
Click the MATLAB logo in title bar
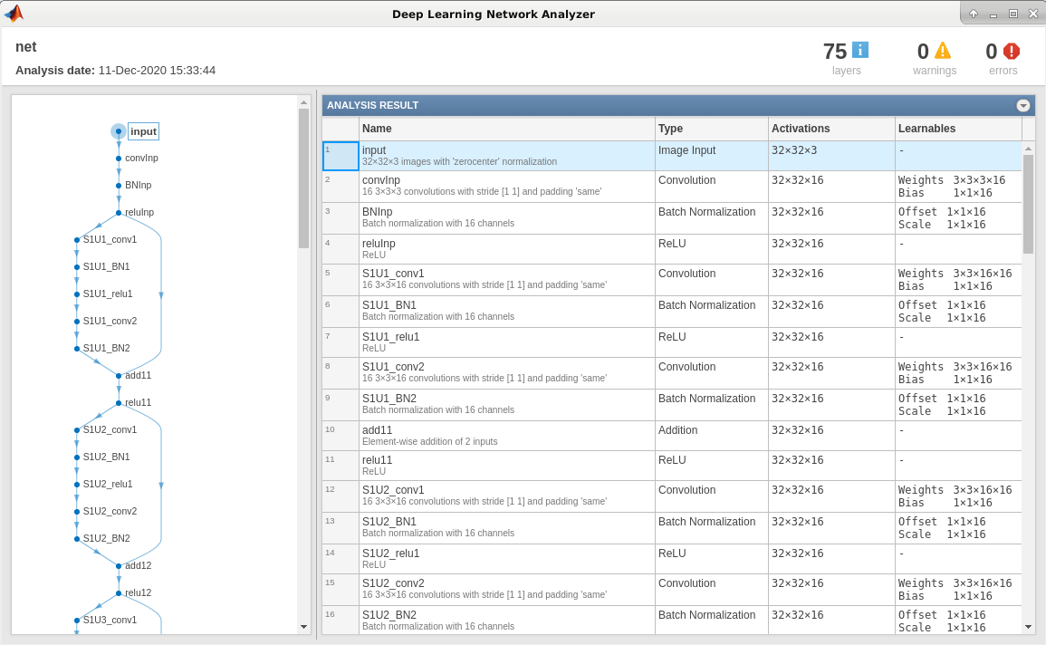tap(14, 14)
